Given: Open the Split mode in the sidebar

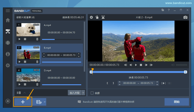Looking at the screenshot, I should [8, 43].
